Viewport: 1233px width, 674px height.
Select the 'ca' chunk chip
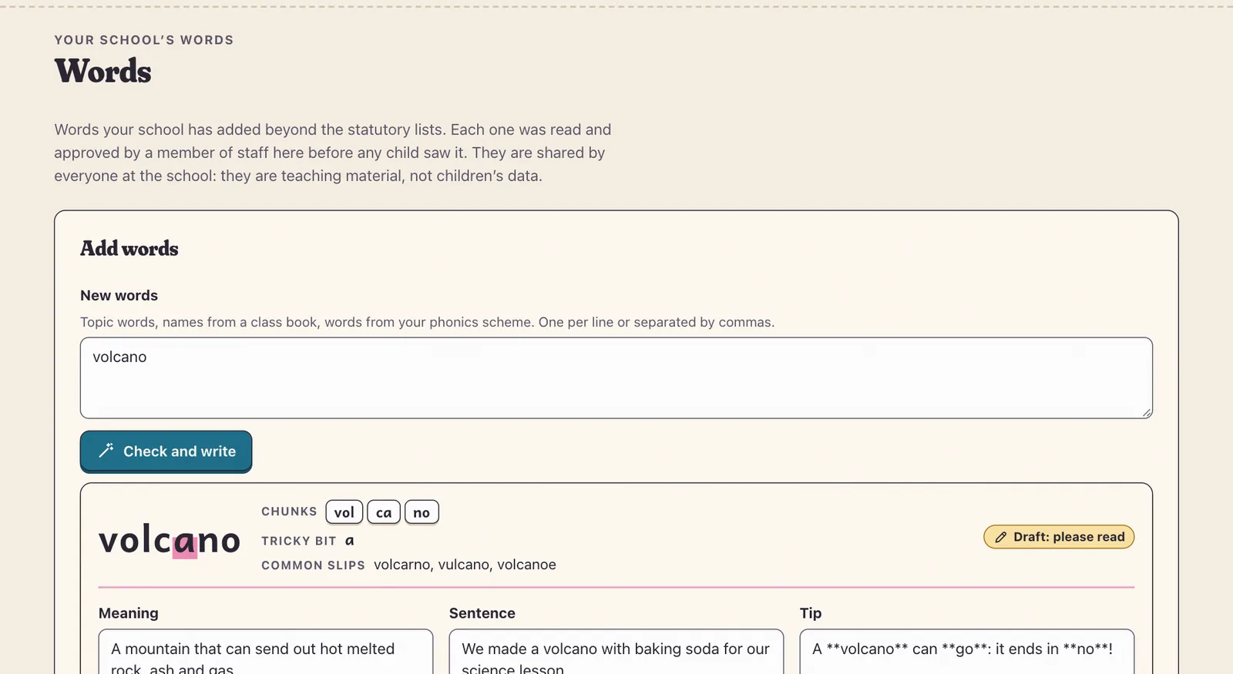[x=384, y=512]
